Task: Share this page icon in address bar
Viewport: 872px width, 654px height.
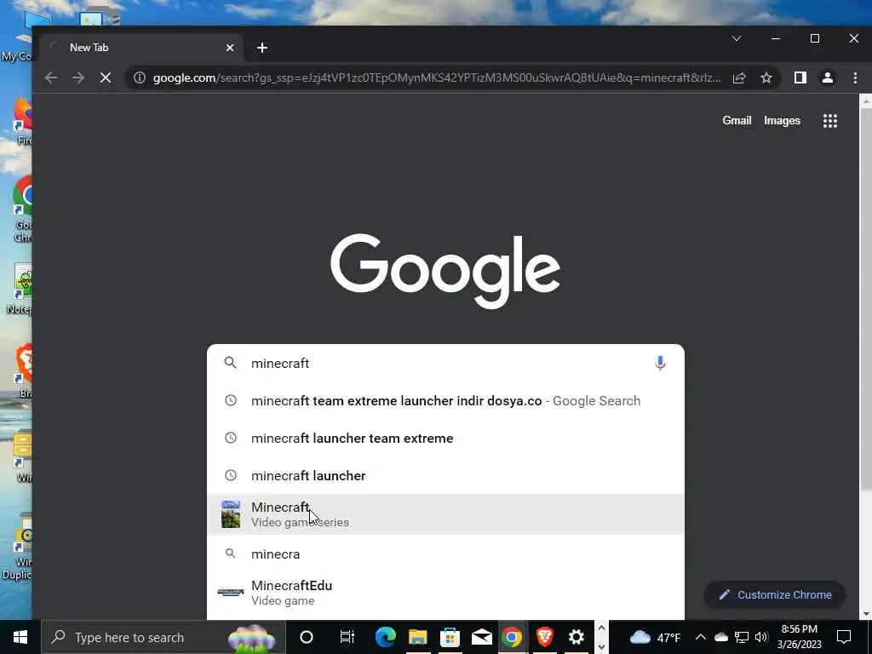Action: tap(739, 77)
